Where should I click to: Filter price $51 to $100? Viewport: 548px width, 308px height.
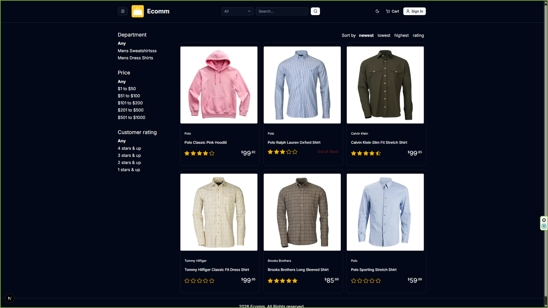point(129,96)
